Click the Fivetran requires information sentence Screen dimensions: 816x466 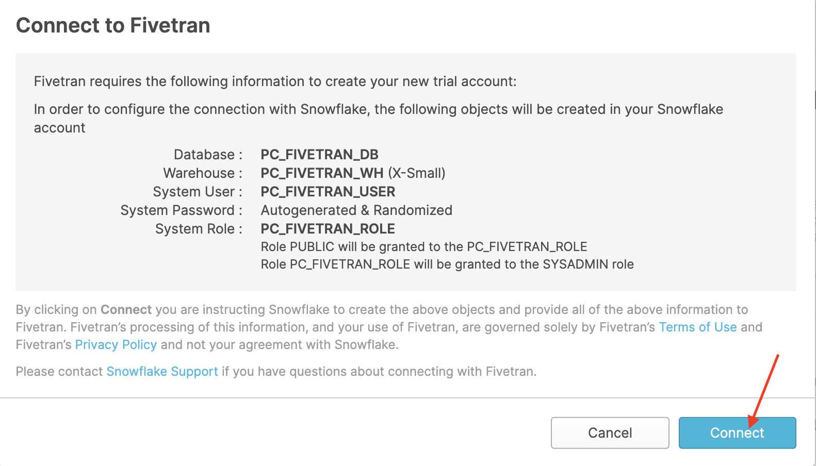[x=275, y=81]
